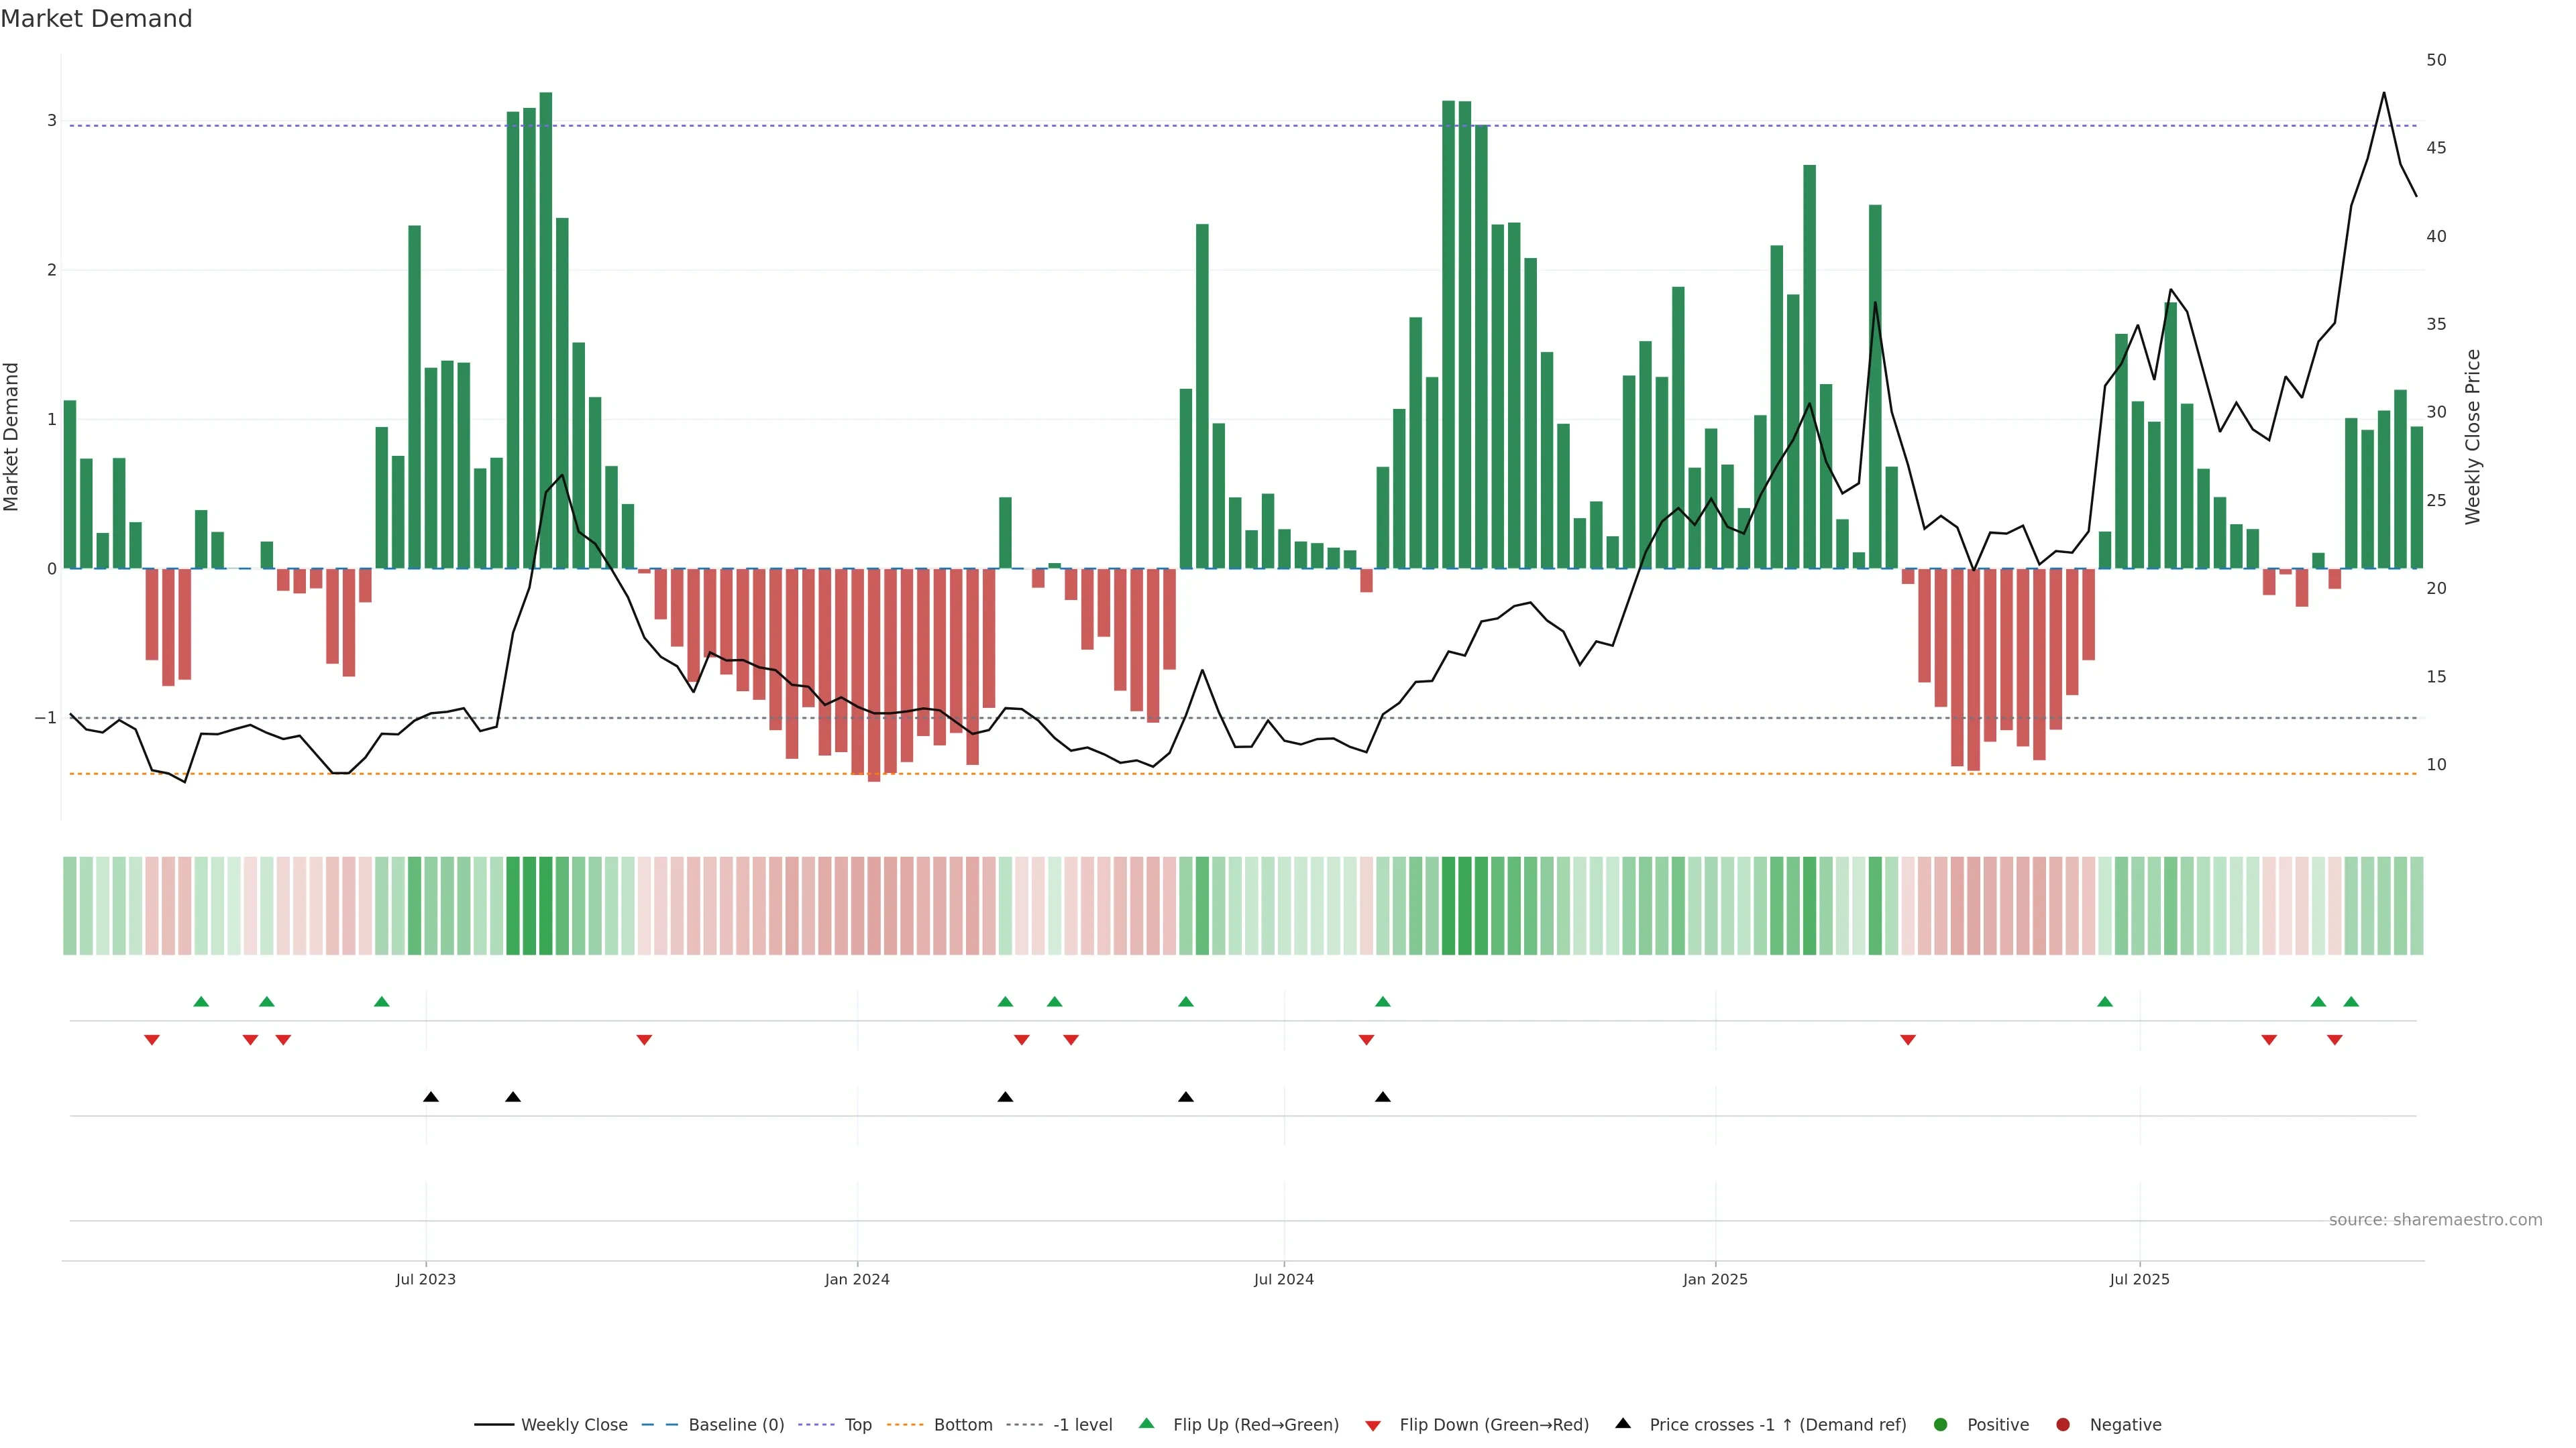Click the Market Demand chart title
Screen dimensions: 2576x1448
click(96, 19)
